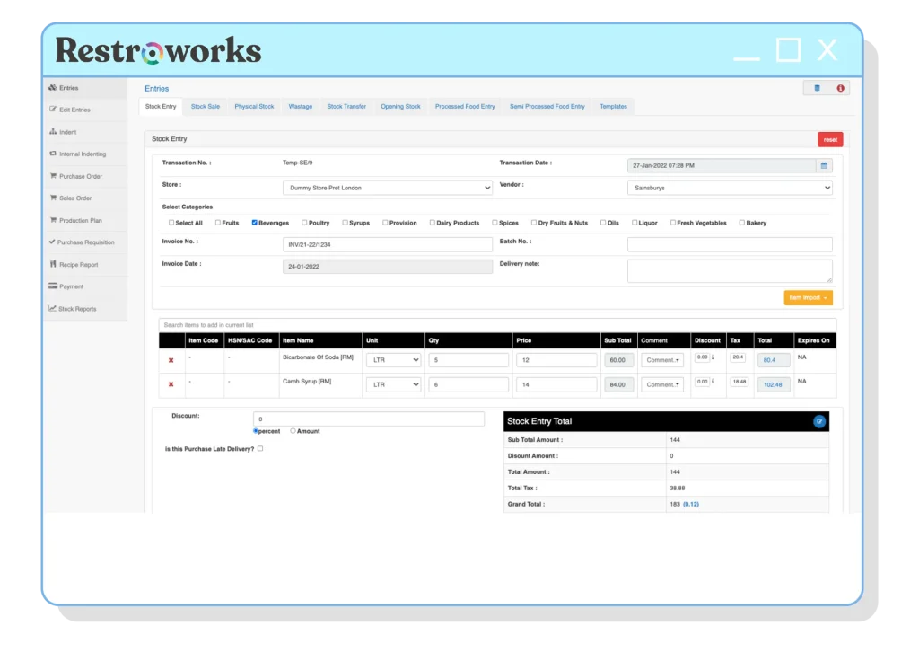Click the edit icon on Stock Entry Total
Image resolution: width=919 pixels, height=652 pixels.
[x=818, y=420]
